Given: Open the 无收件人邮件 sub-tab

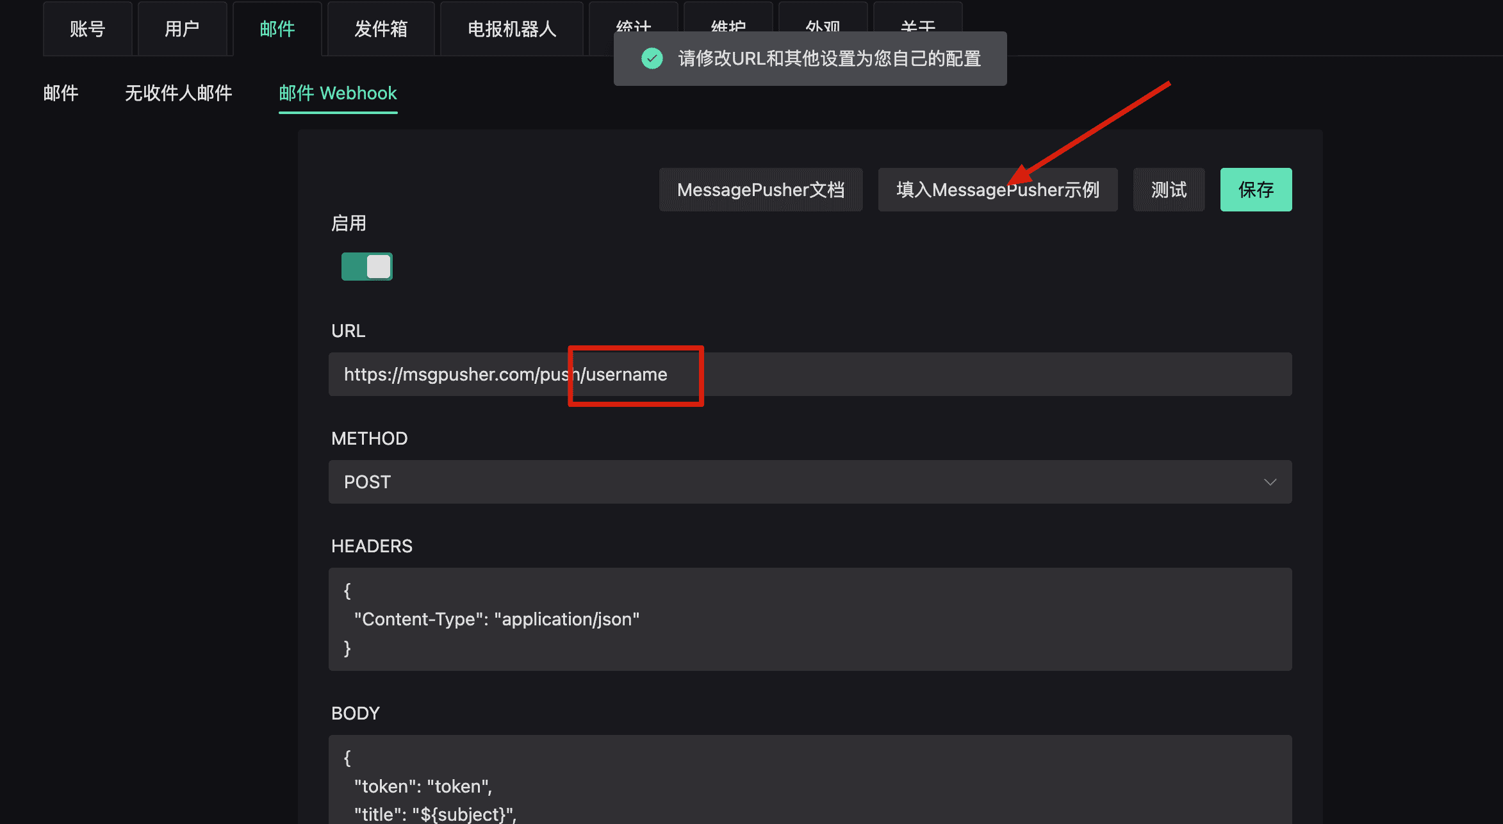Looking at the screenshot, I should [x=179, y=94].
